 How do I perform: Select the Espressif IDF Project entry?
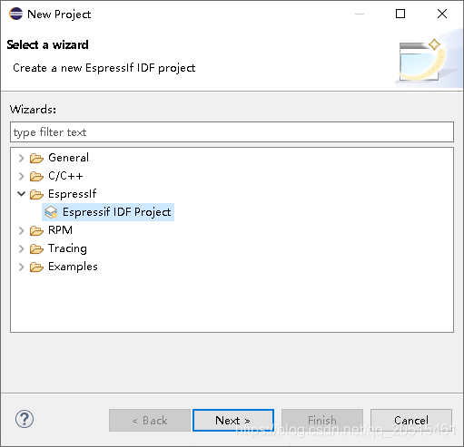coord(108,212)
